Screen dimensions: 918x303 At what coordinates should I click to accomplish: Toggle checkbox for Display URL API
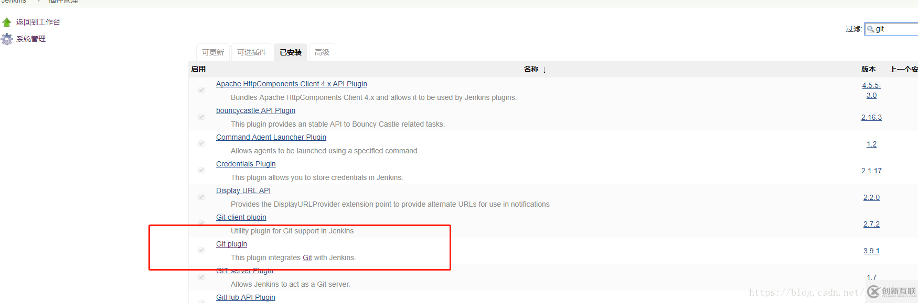click(201, 197)
